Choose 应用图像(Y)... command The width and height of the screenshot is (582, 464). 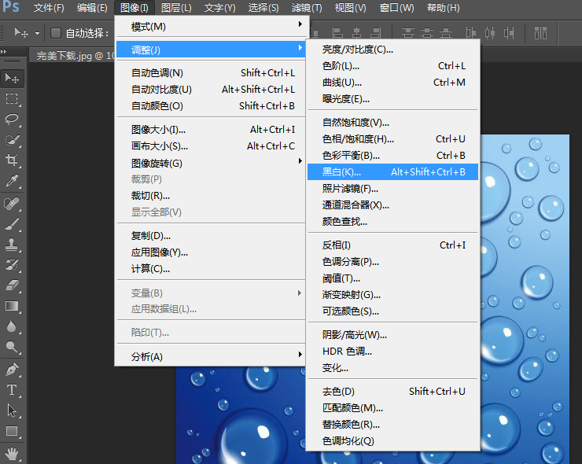coord(211,252)
